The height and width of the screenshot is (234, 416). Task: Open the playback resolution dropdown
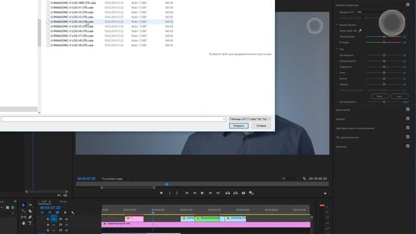[291, 179]
